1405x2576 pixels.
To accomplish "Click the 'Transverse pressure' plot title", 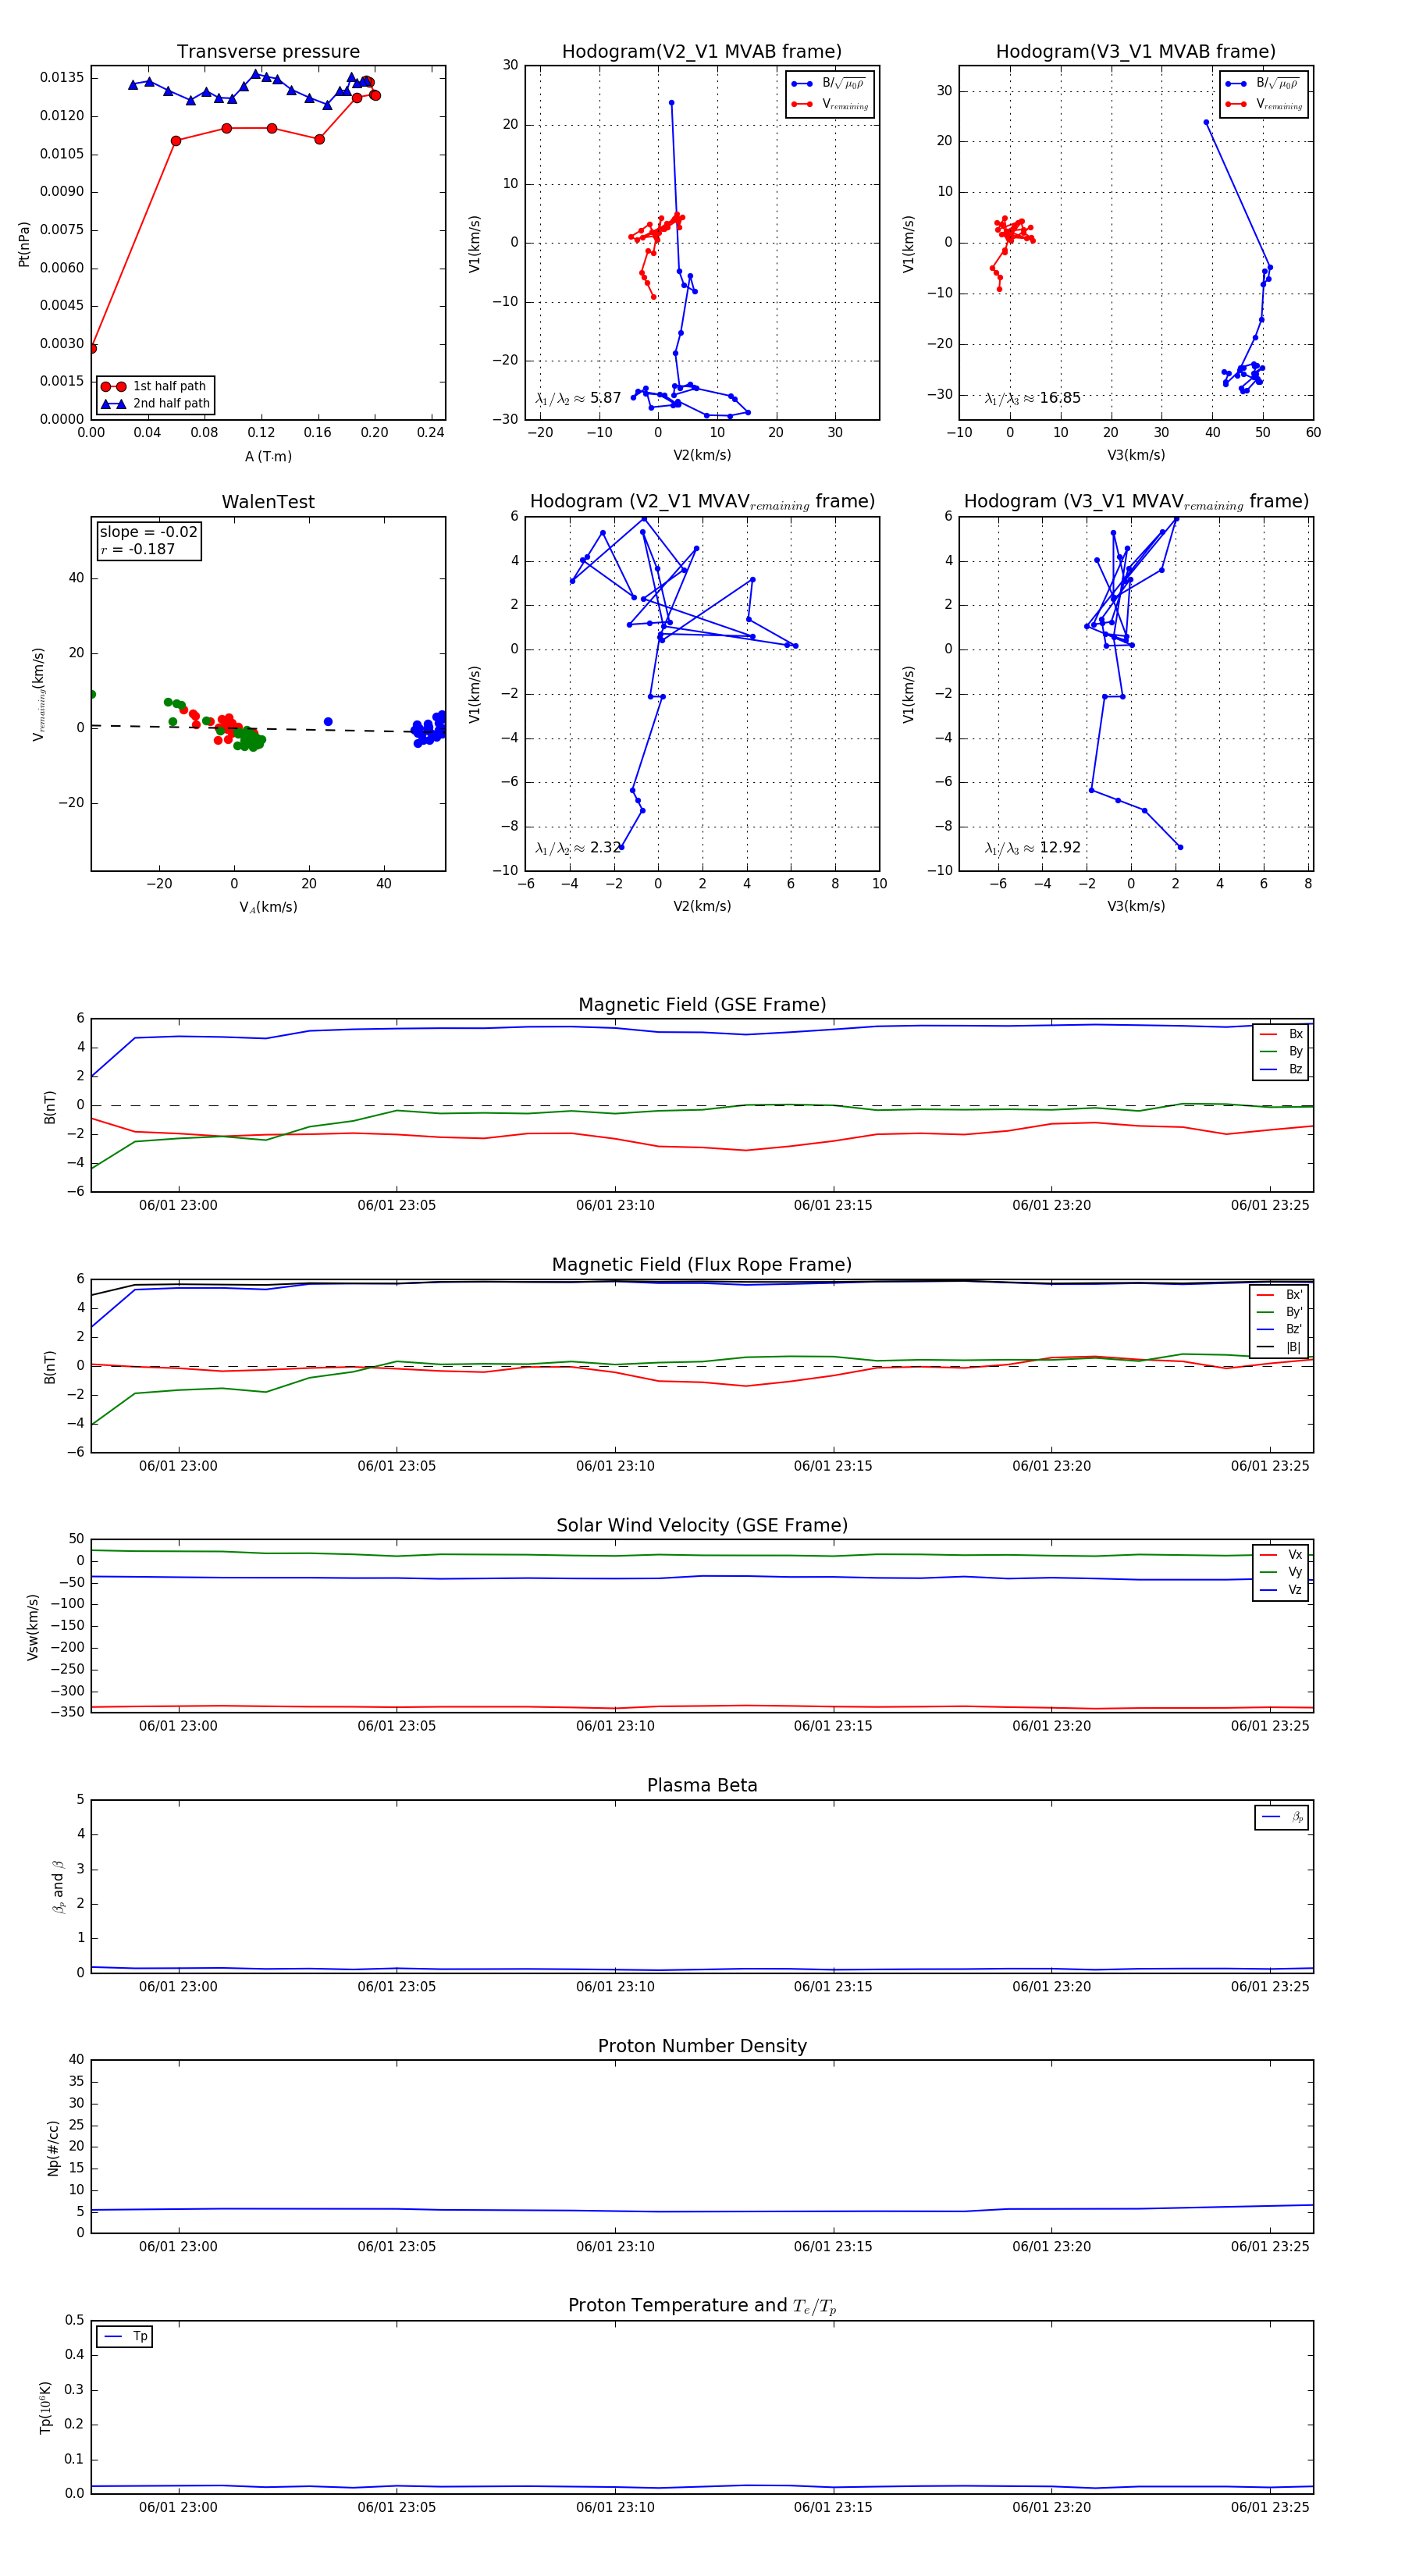I will [268, 52].
